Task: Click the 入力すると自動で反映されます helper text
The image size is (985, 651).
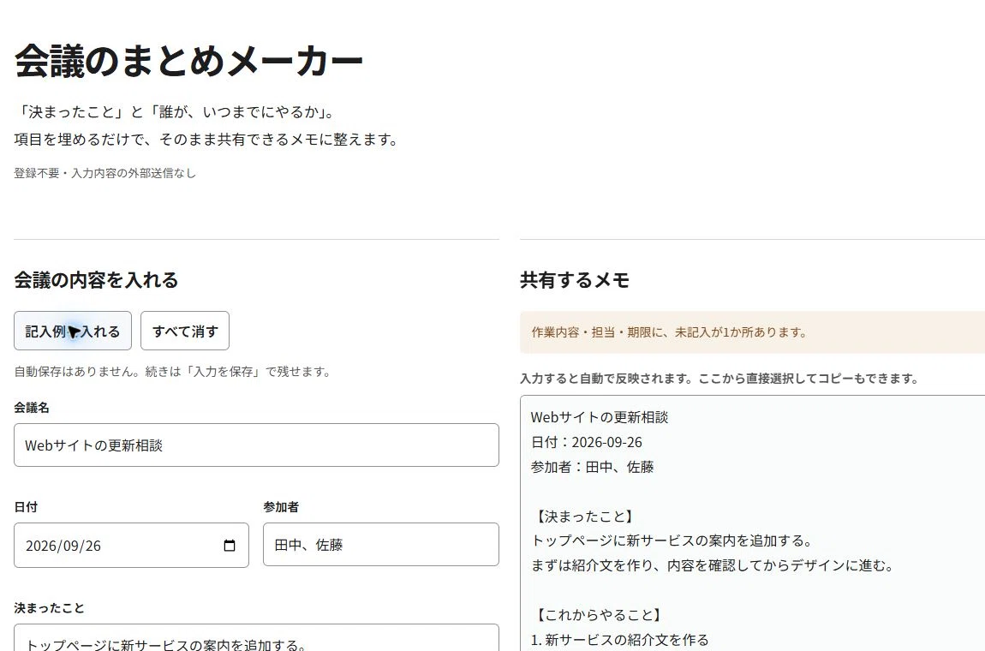Action: [719, 379]
